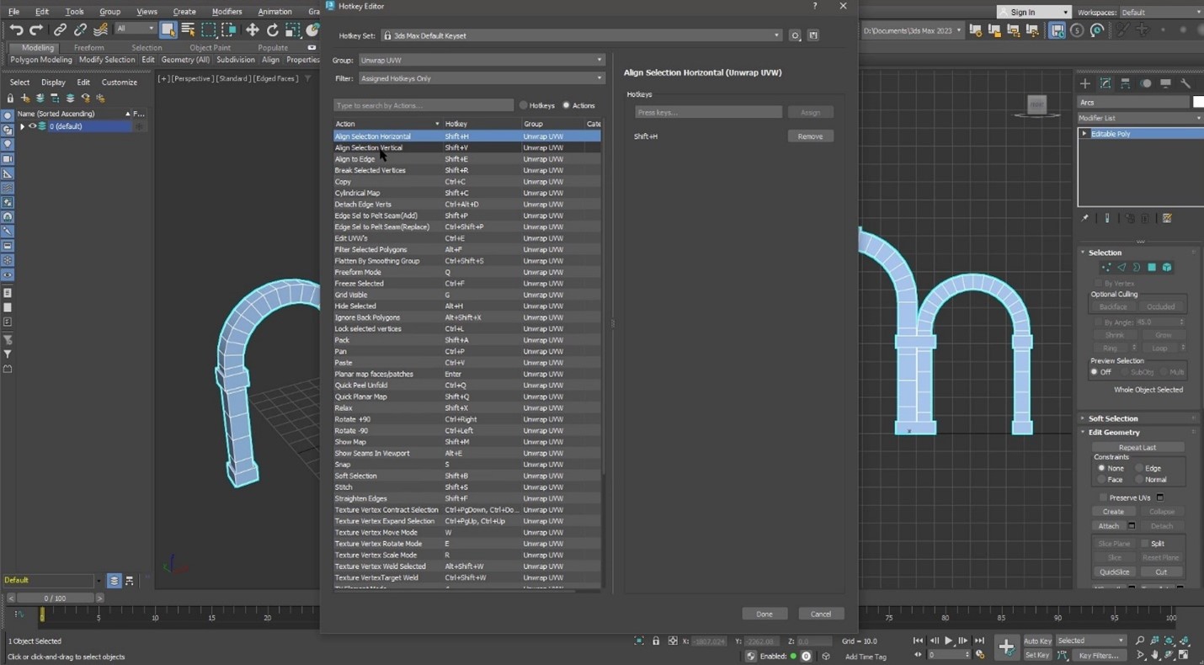The height and width of the screenshot is (665, 1204).
Task: Enable Auto Key animation mode
Action: [x=1036, y=640]
